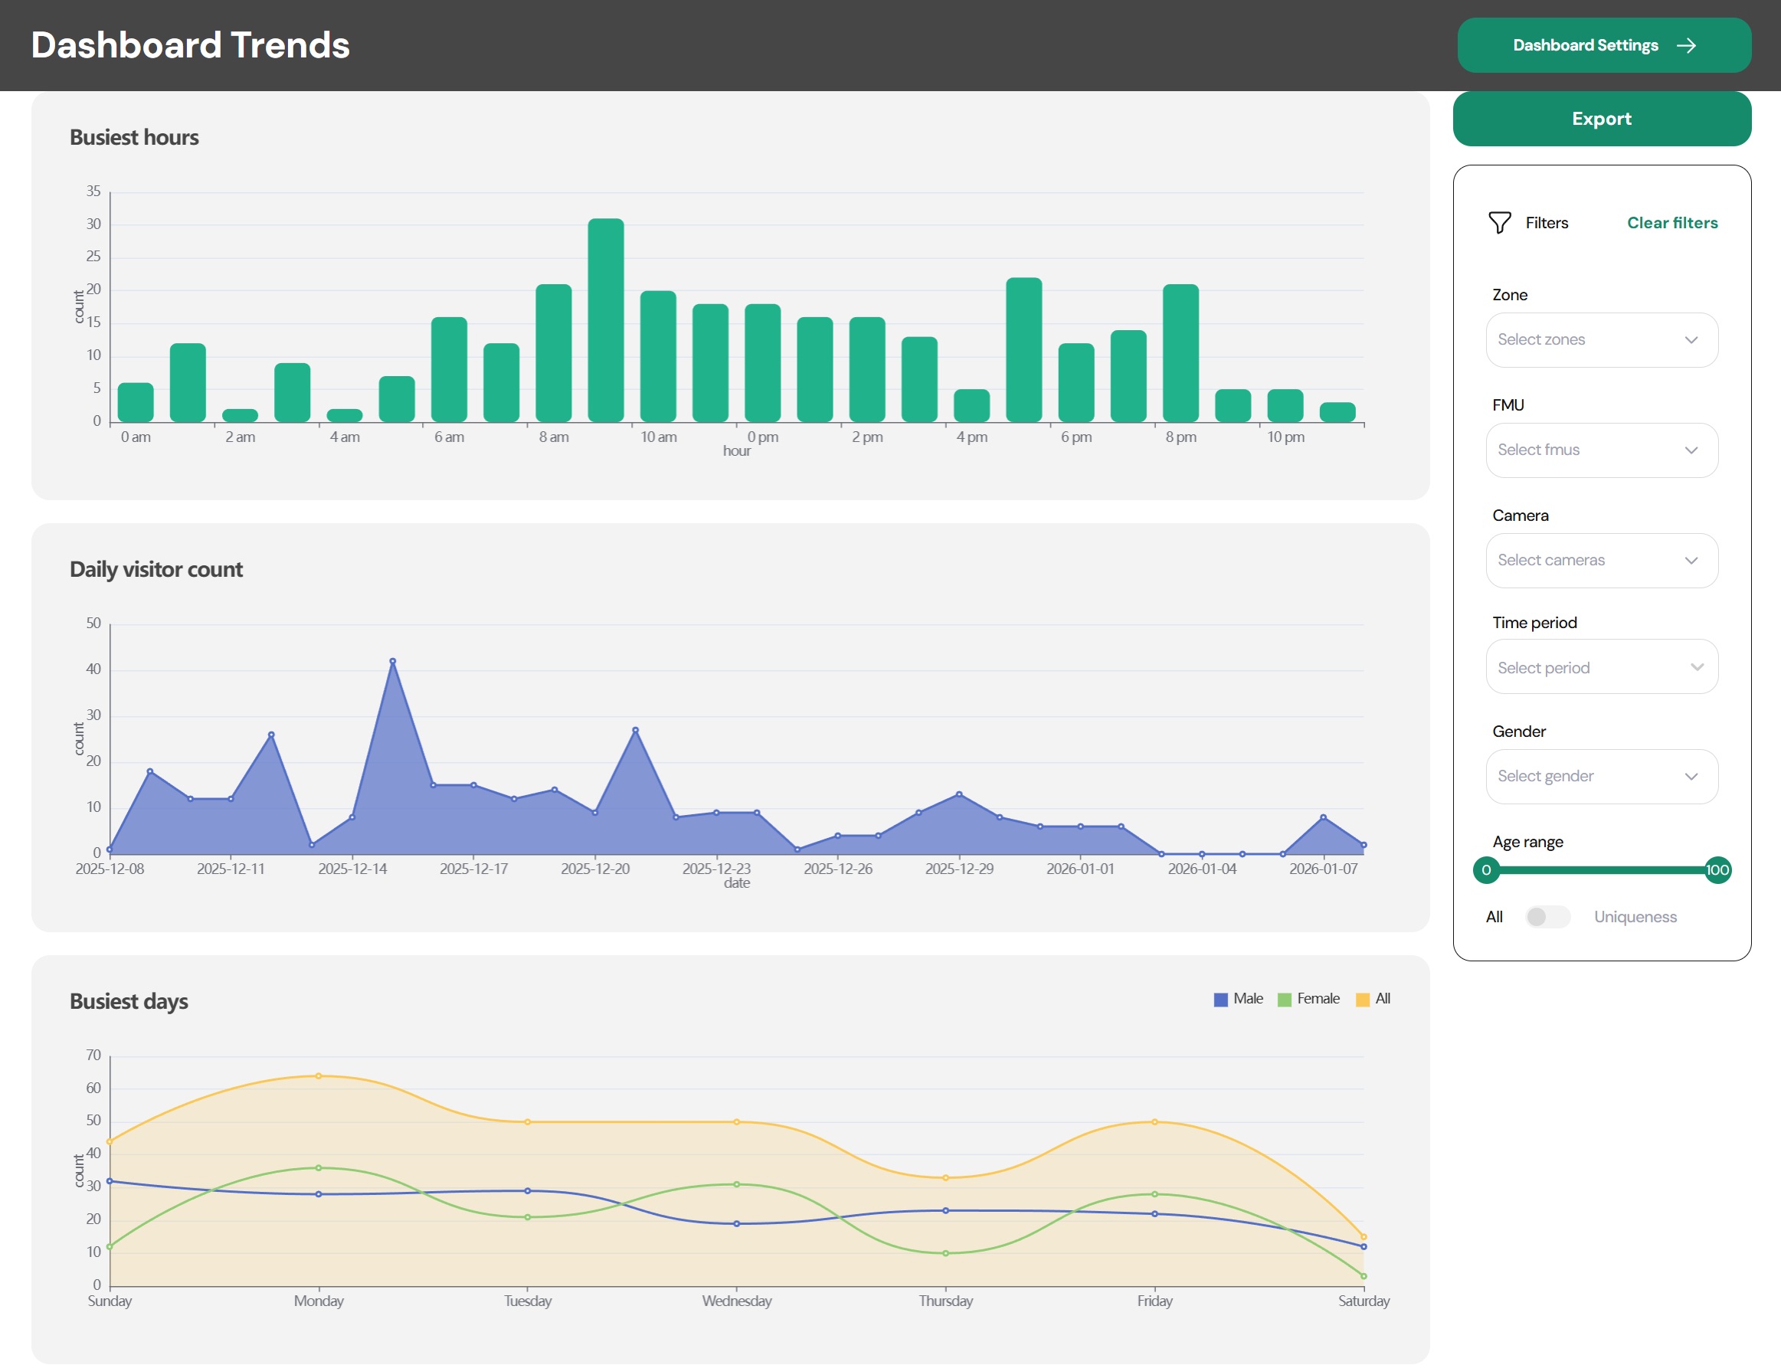
Task: Click the Age range maximum handle 100
Action: pos(1717,870)
